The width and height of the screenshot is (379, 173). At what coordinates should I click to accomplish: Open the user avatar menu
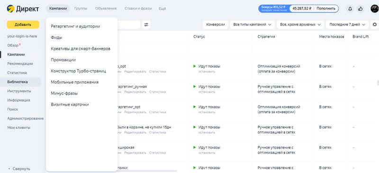click(375, 8)
